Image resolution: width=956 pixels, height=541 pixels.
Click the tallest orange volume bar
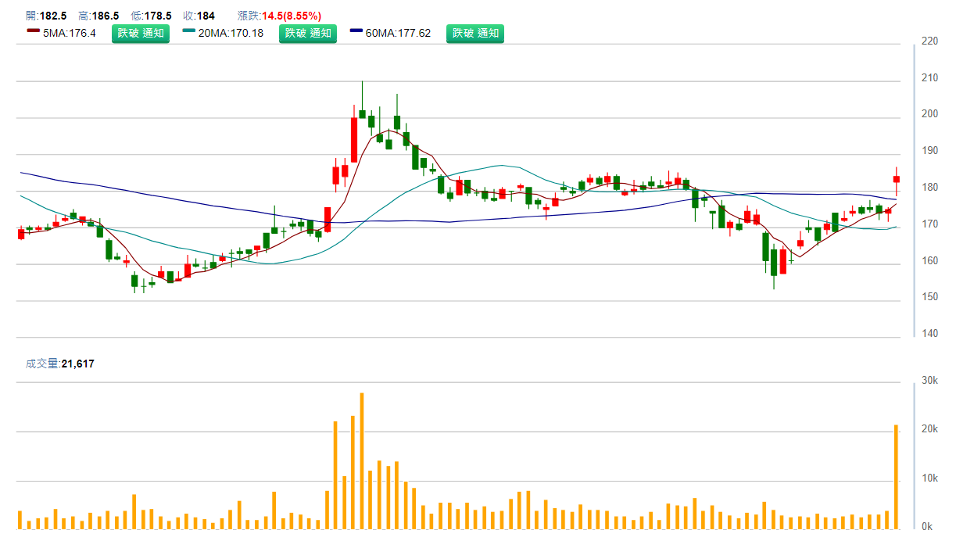pyautogui.click(x=362, y=461)
